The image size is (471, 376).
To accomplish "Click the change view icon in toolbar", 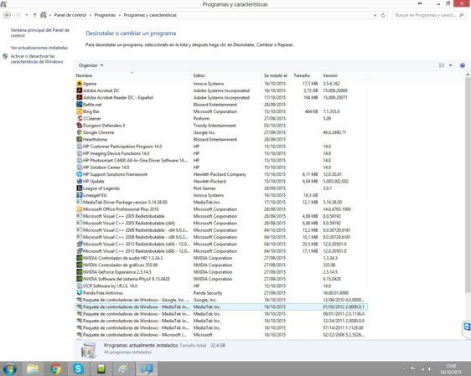I will pos(442,65).
